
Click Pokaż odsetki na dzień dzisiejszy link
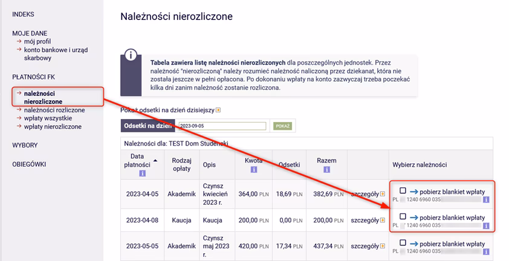coord(167,111)
